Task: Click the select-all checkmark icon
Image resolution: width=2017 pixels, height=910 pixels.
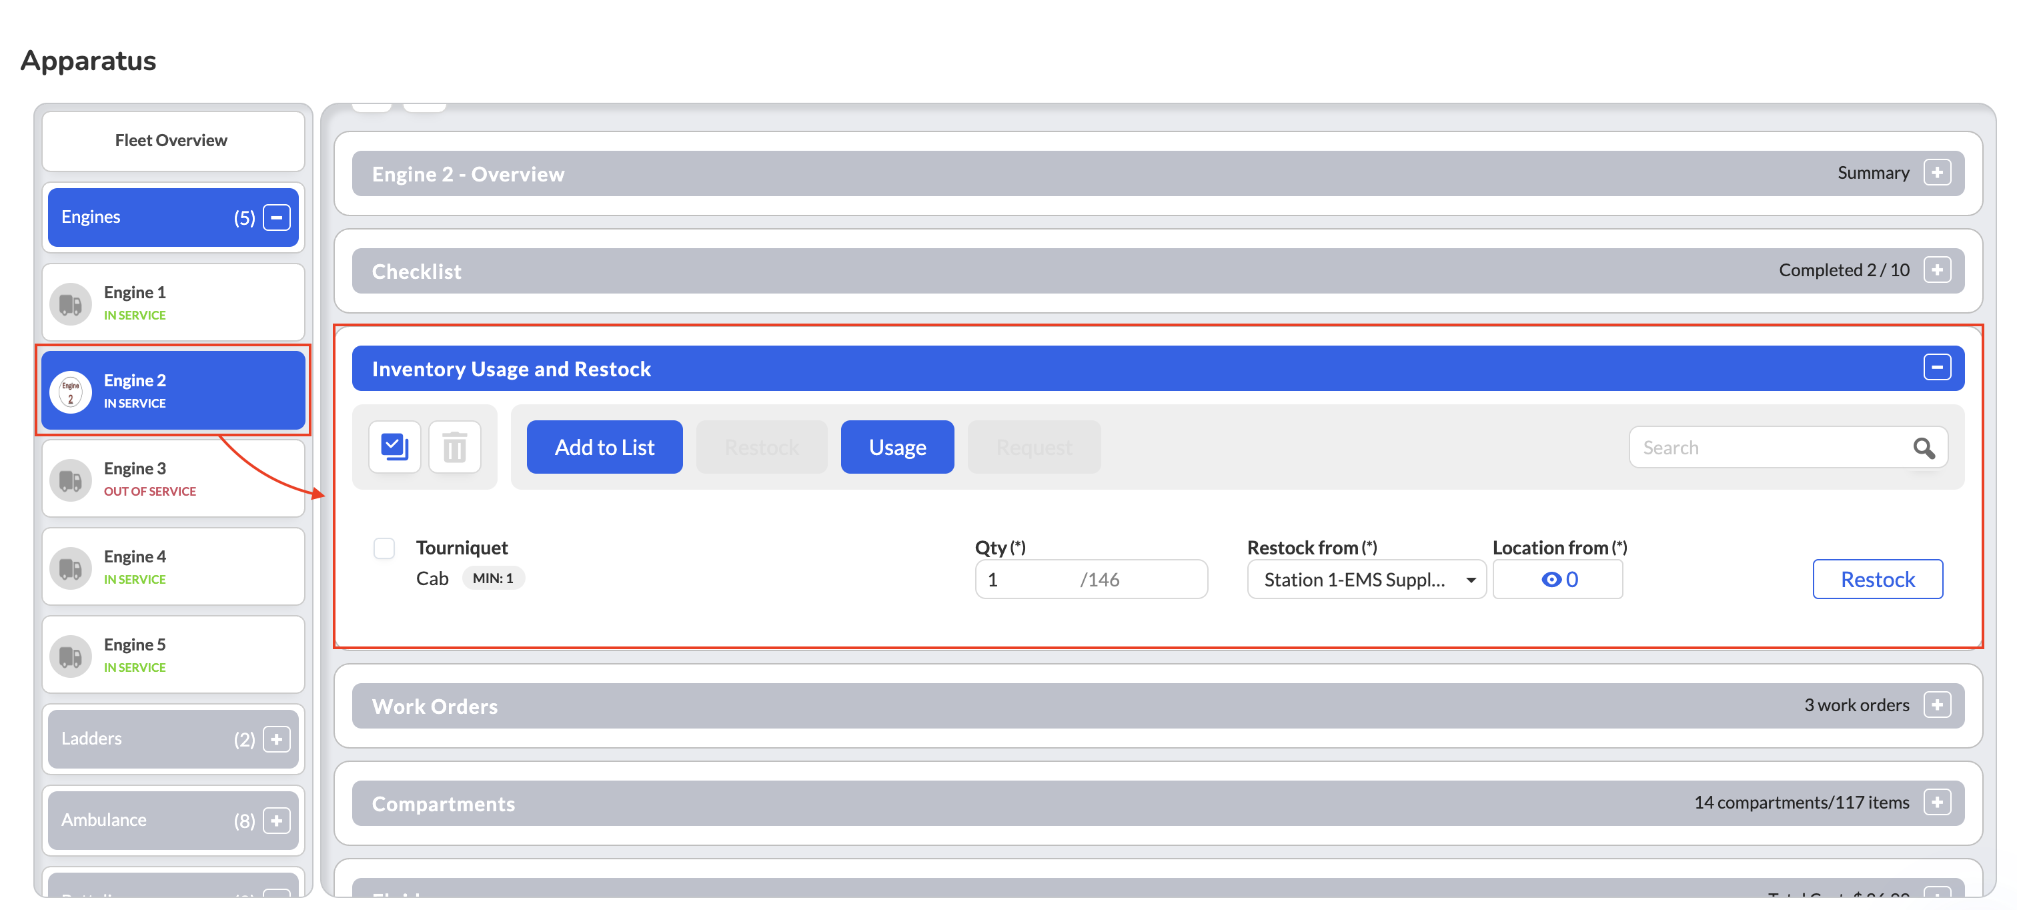Action: coord(395,447)
